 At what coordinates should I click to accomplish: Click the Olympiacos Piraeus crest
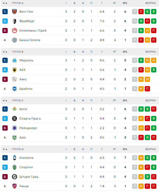[x=15, y=31]
